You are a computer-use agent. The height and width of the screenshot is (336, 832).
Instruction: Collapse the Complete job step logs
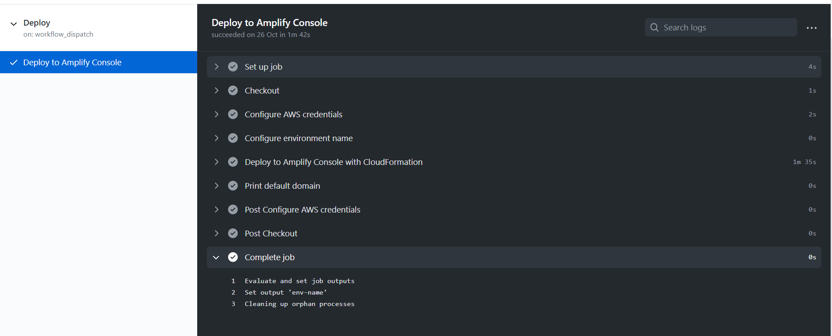216,257
